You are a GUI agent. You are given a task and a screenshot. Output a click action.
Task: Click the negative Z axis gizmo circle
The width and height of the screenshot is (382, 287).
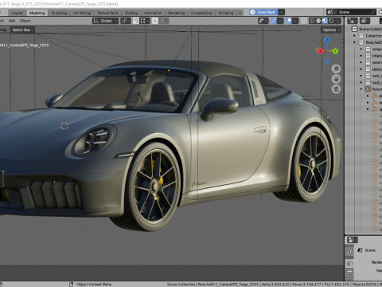(327, 61)
